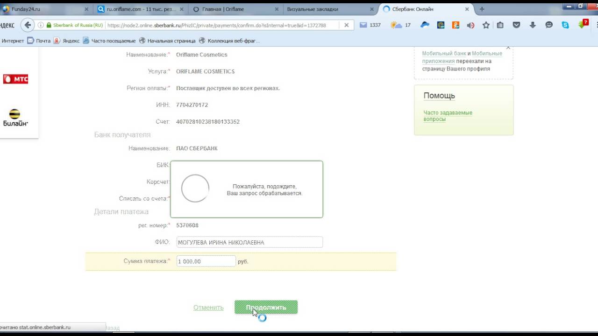This screenshot has height=336, width=598.
Task: Open downloads arrow icon
Action: [x=533, y=25]
